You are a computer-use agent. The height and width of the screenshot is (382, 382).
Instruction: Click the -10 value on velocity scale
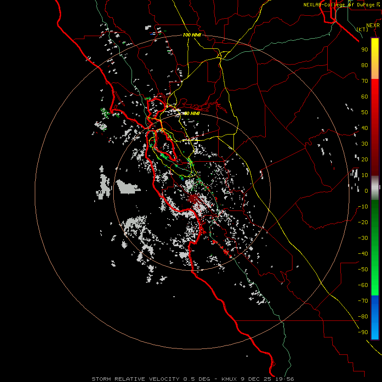point(363,207)
